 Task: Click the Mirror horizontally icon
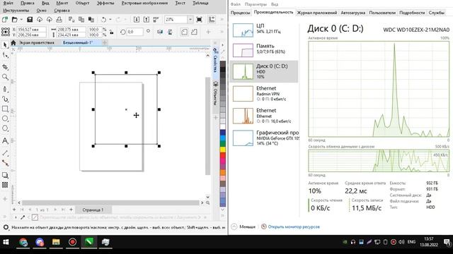click(160, 32)
